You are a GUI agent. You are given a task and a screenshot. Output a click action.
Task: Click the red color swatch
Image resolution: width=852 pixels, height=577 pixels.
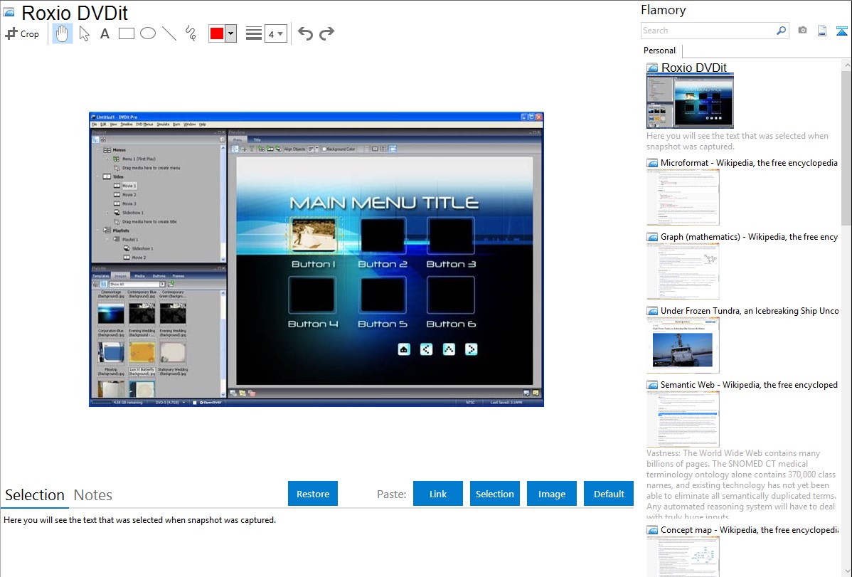coord(217,33)
